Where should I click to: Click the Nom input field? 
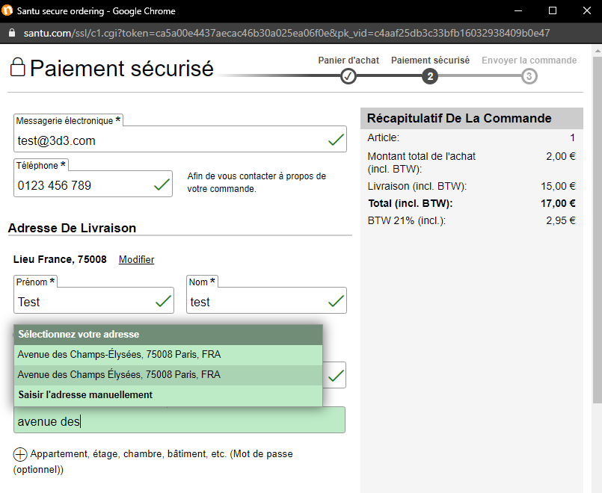[254, 302]
